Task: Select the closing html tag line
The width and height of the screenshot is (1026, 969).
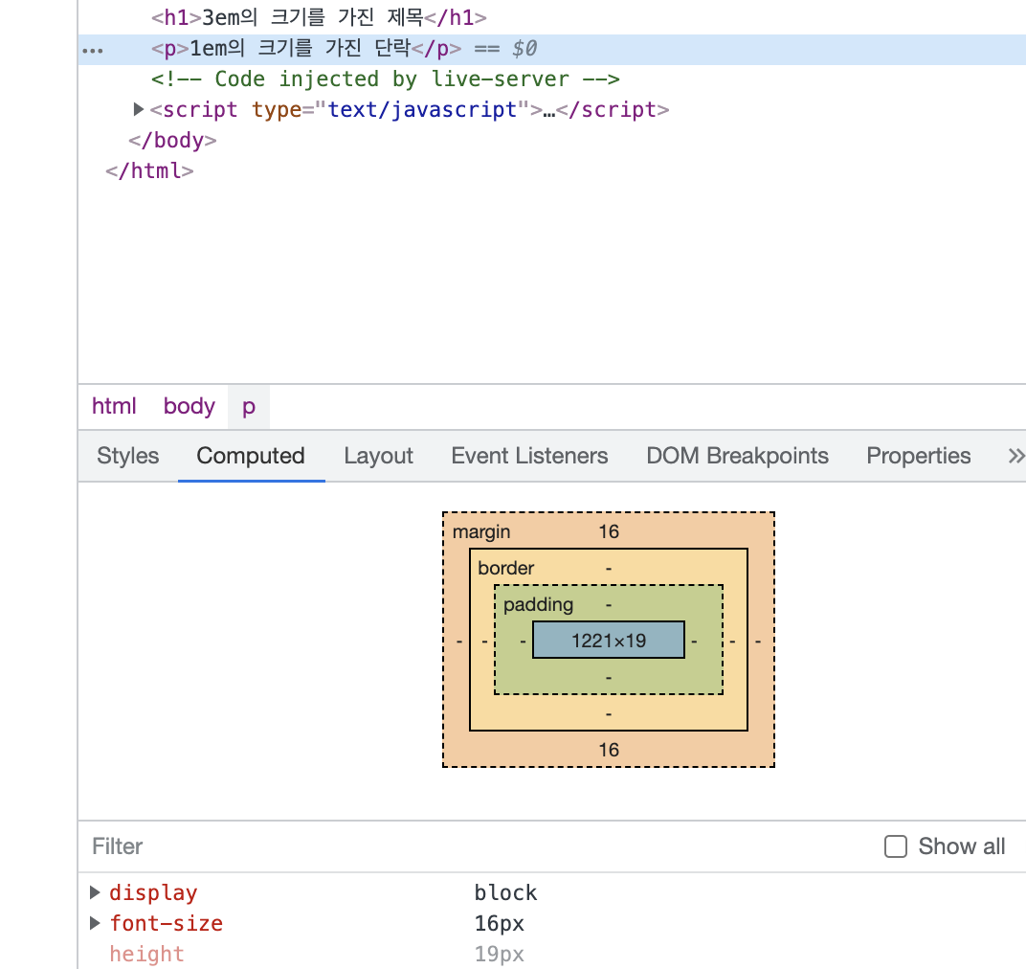Action: tap(150, 170)
